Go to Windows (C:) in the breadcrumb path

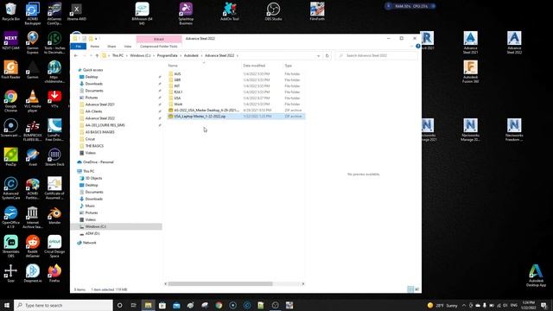[x=140, y=55]
